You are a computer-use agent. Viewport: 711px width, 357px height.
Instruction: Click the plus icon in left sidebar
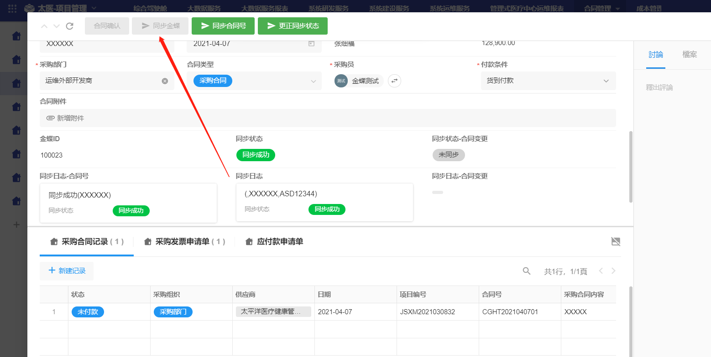pos(16,224)
